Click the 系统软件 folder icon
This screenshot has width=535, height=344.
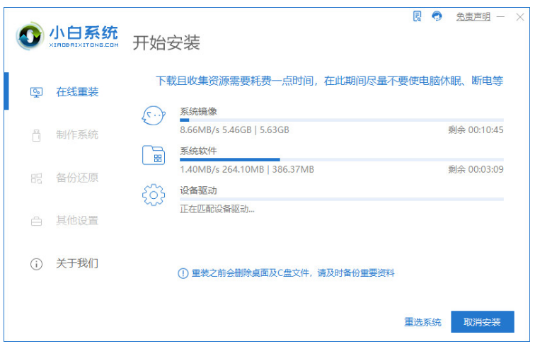[154, 155]
